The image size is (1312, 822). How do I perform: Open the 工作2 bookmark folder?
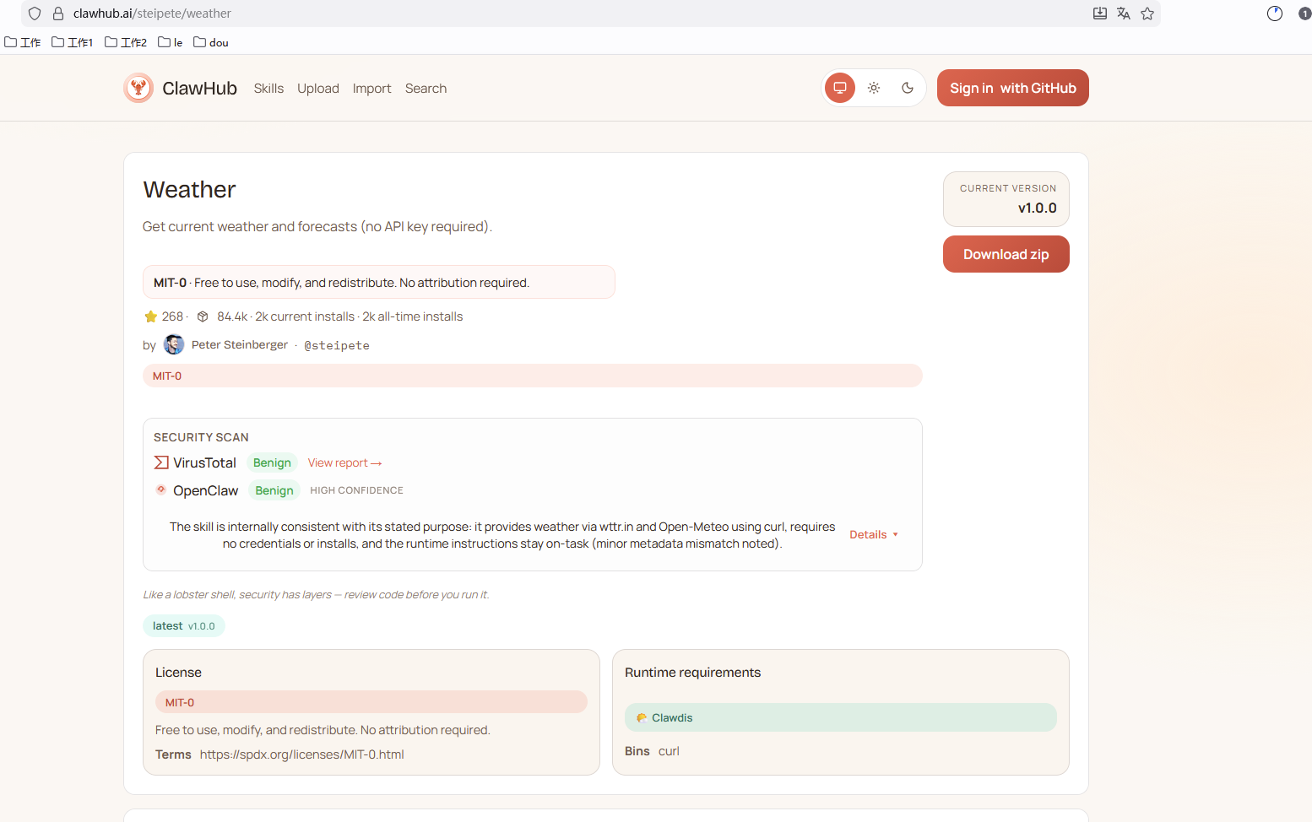click(126, 42)
